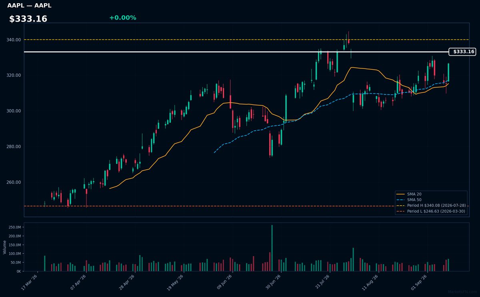Screen dimensions: 480x297
Task: Click the 09 Jun '26 date label
Action: (x=224, y=282)
